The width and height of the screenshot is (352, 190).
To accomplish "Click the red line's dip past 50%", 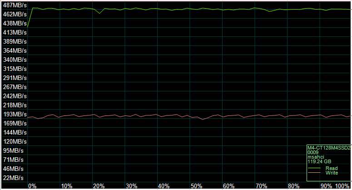I will (x=203, y=119).
